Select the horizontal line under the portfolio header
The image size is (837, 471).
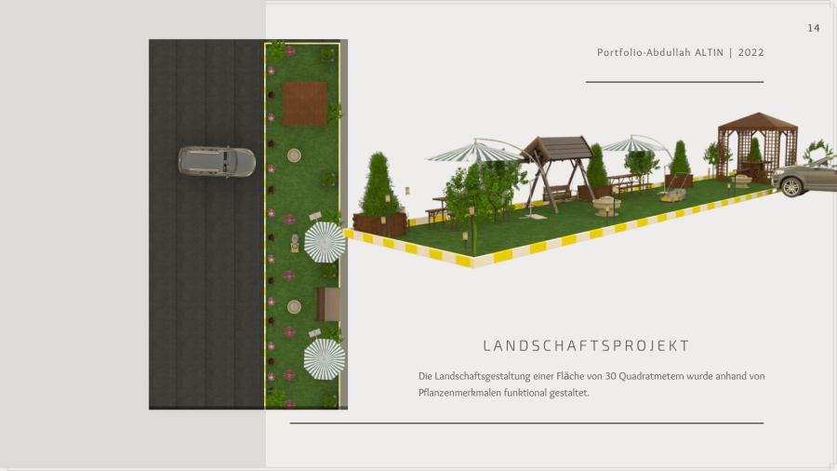(x=674, y=82)
